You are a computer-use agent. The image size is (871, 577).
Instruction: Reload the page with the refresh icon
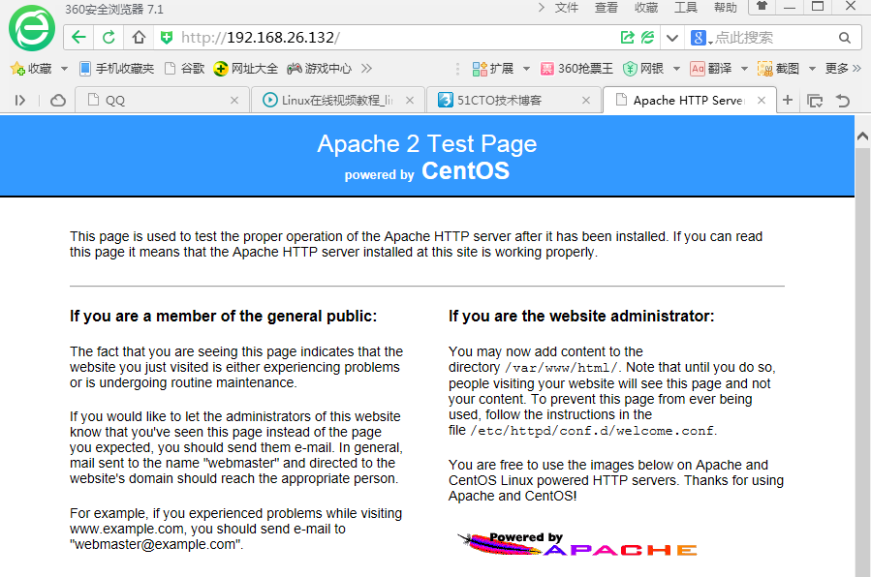point(109,37)
